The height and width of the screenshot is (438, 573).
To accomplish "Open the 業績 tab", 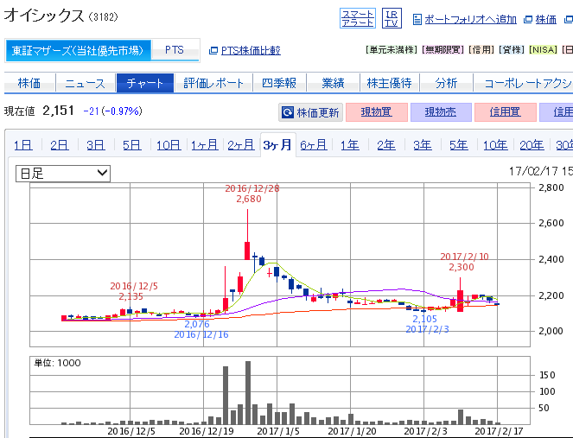I will (333, 83).
